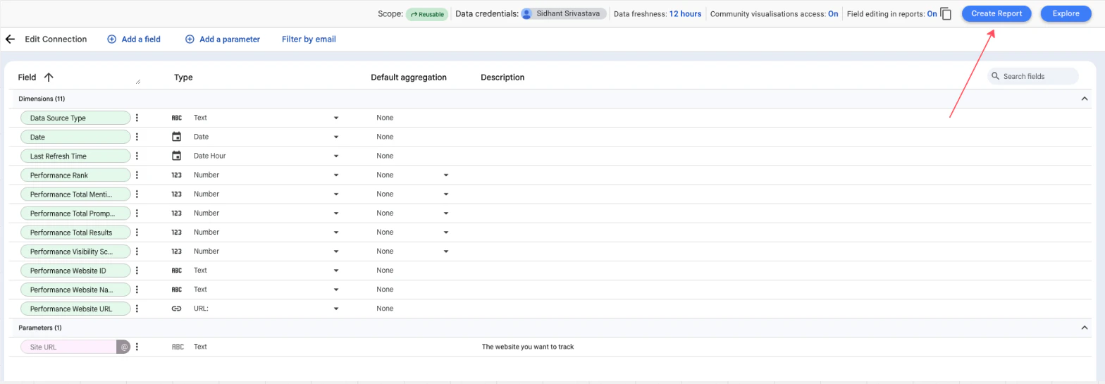Click the search magnifier icon
The image size is (1105, 384).
point(996,76)
